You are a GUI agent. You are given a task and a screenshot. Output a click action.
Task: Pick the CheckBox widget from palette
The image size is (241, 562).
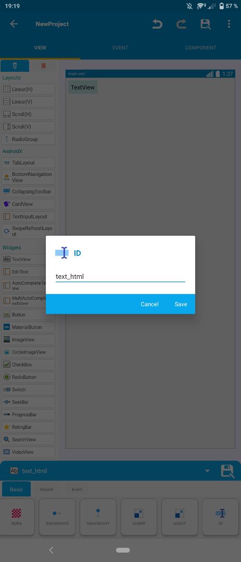pos(28,364)
